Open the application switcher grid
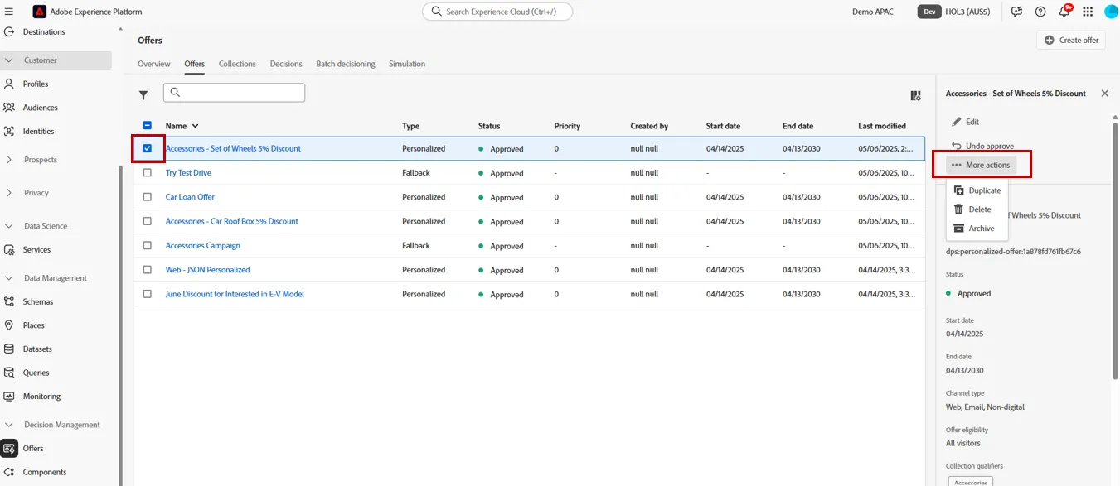Screen dimensions: 1120x486 tap(1088, 12)
